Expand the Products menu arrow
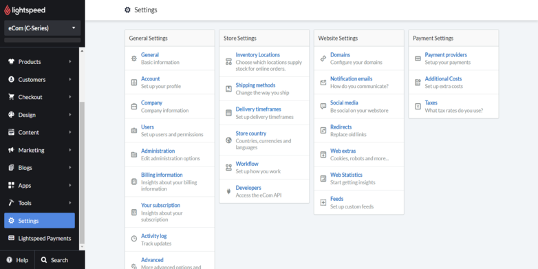 point(70,62)
